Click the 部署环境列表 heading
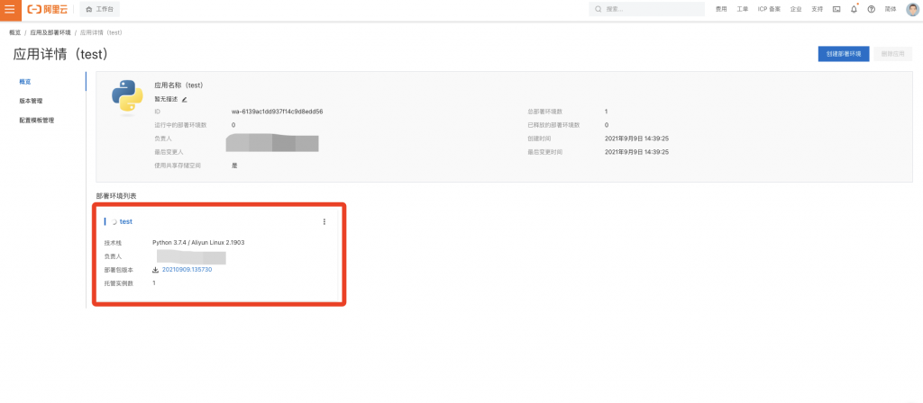923x403 pixels. click(116, 195)
